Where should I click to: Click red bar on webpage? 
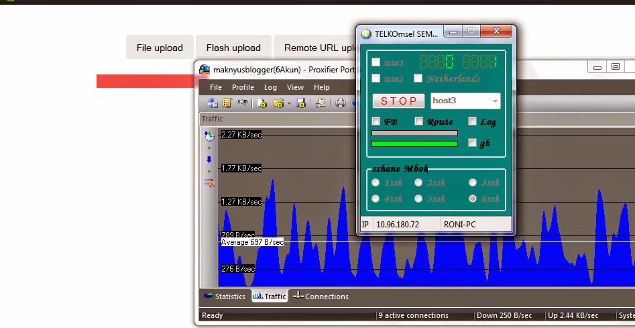146,81
